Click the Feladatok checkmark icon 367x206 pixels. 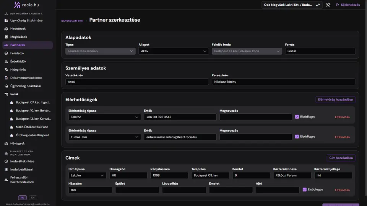(6, 53)
